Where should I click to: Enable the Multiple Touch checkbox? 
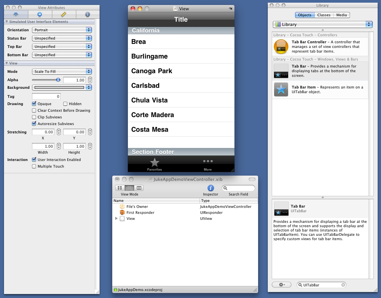click(x=34, y=166)
